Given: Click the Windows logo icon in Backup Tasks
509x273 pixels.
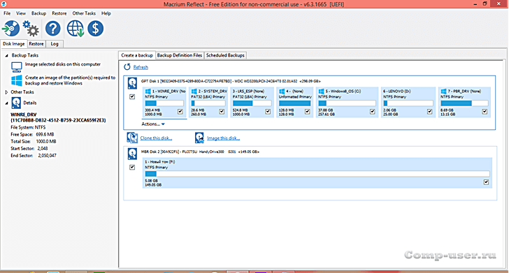Looking at the screenshot, I should (17, 80).
